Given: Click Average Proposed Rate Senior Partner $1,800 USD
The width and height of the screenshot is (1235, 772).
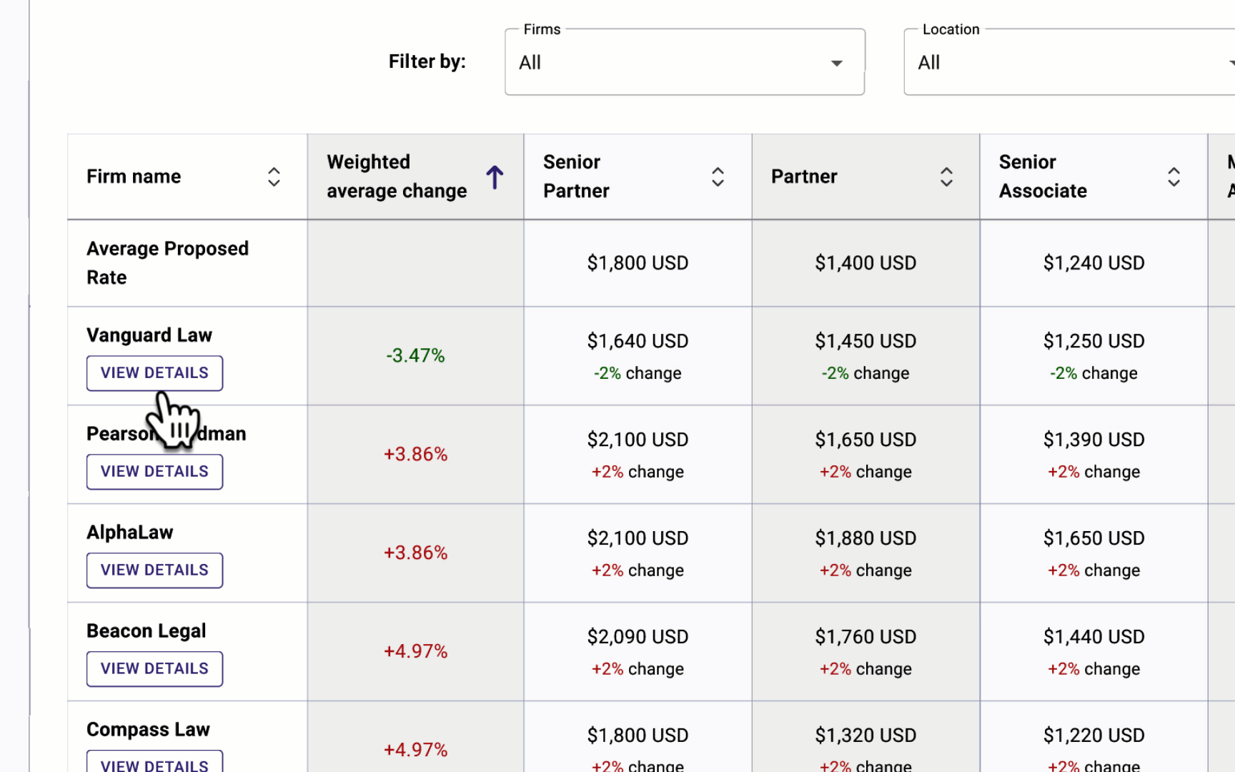Looking at the screenshot, I should pyautogui.click(x=638, y=263).
